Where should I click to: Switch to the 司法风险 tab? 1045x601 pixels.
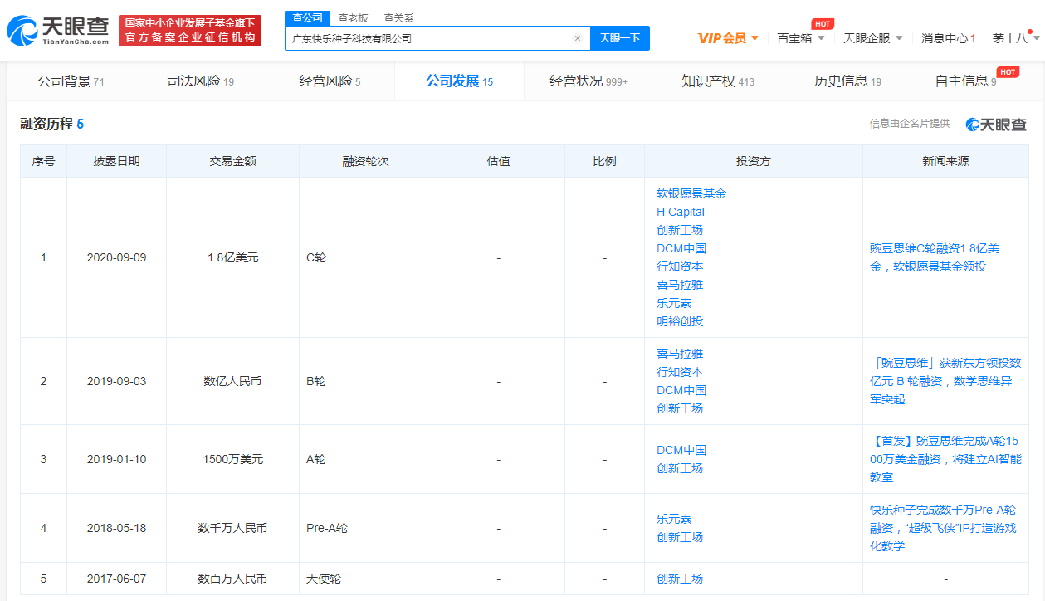click(201, 81)
